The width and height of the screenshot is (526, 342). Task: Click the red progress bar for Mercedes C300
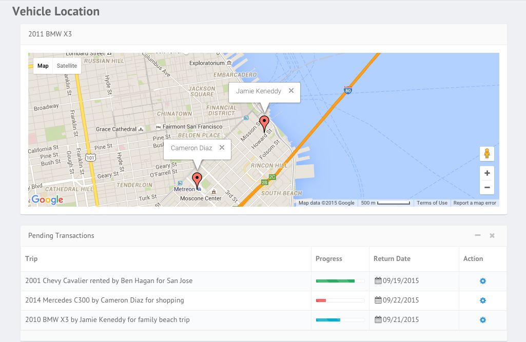[x=340, y=300]
